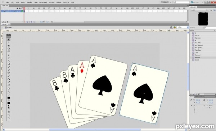
Task: Toggle Layer 1 outline color square
Action: [22, 11]
